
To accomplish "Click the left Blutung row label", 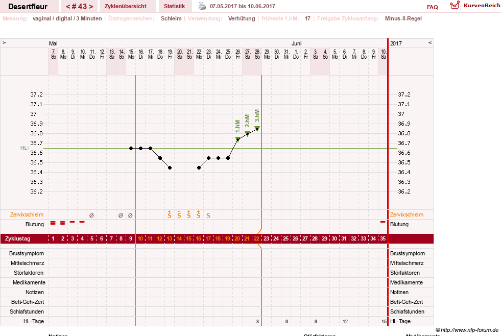I will click(x=35, y=224).
